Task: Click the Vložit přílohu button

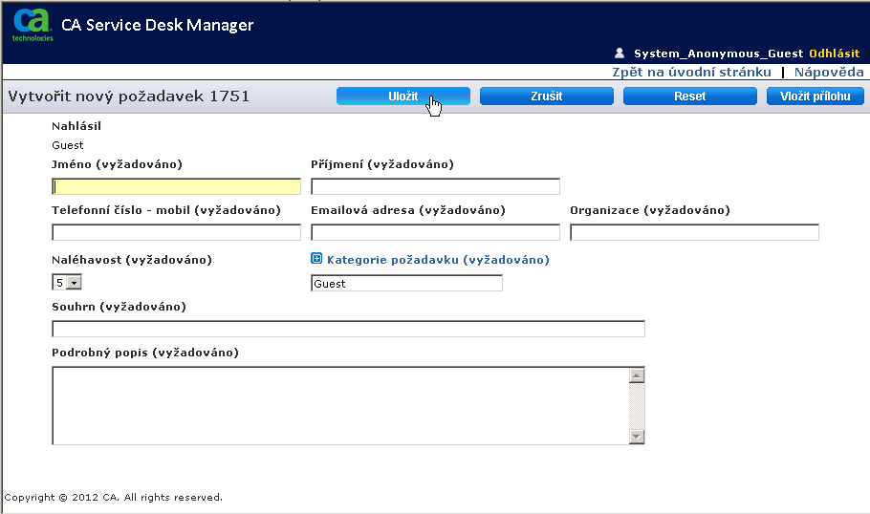Action: tap(816, 96)
